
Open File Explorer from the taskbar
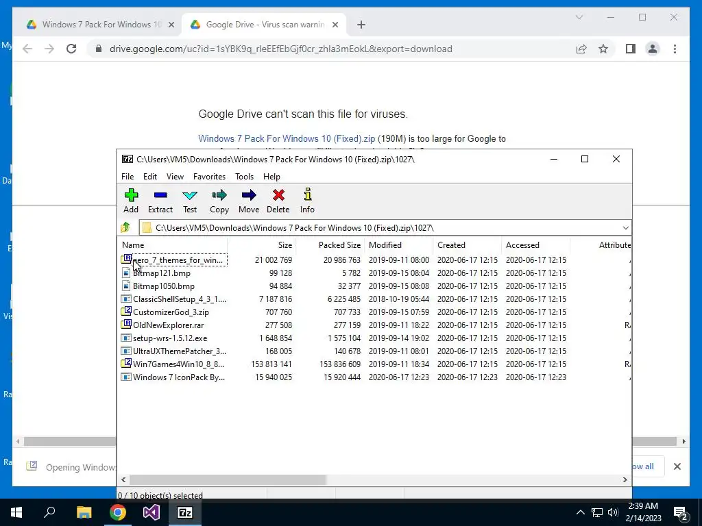84,512
